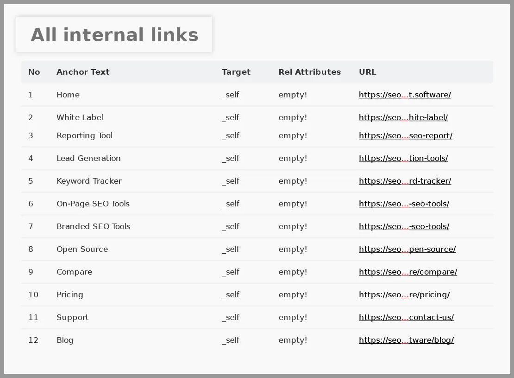Viewport: 514px width, 378px height.
Task: Select the All internal links heading
Action: pyautogui.click(x=114, y=35)
